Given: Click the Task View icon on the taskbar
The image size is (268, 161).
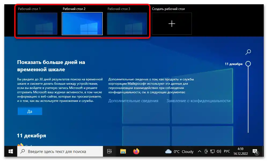Looking at the screenshot, I should click(109, 151).
